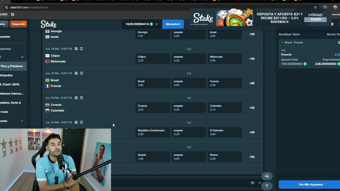Collapse the sidebar section chevron-up arrow

pyautogui.click(x=22, y=57)
